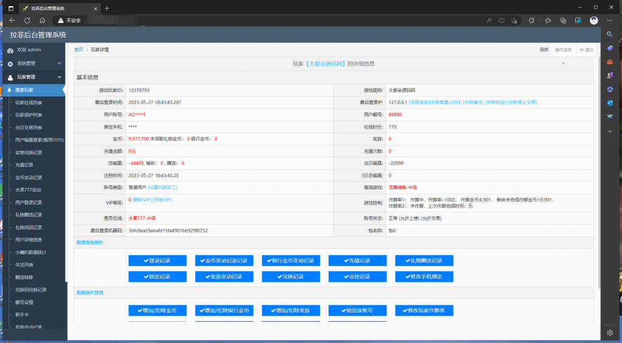
Task: Click the paper plane icon in sidebar
Action: click(610, 117)
